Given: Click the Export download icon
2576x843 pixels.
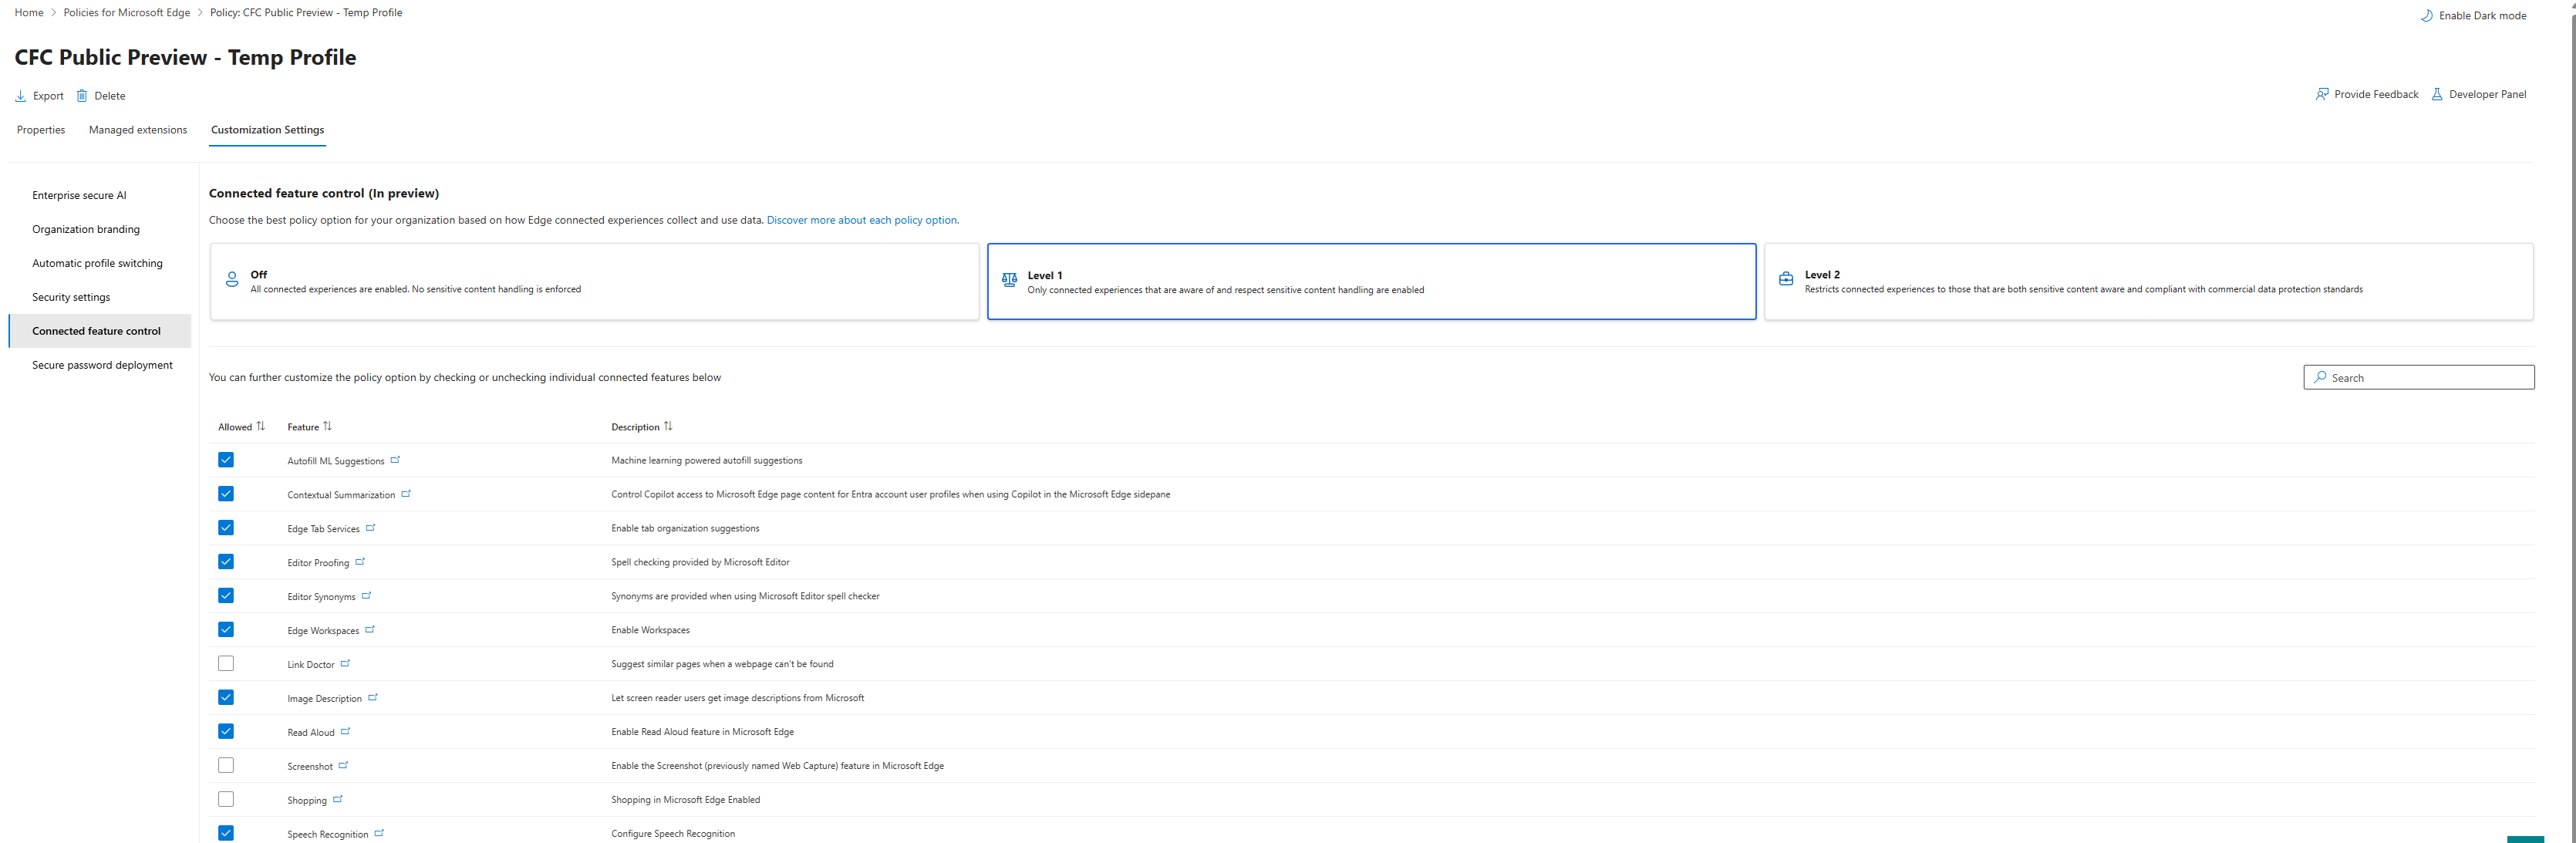Looking at the screenshot, I should click(20, 96).
